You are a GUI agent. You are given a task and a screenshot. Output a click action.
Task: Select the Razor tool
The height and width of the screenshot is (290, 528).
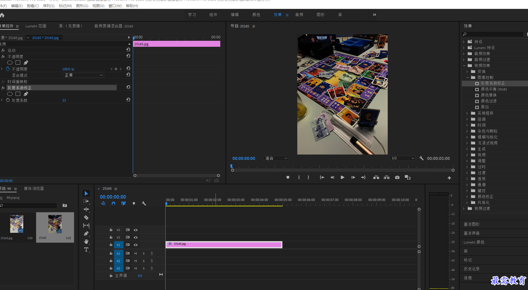click(x=86, y=217)
